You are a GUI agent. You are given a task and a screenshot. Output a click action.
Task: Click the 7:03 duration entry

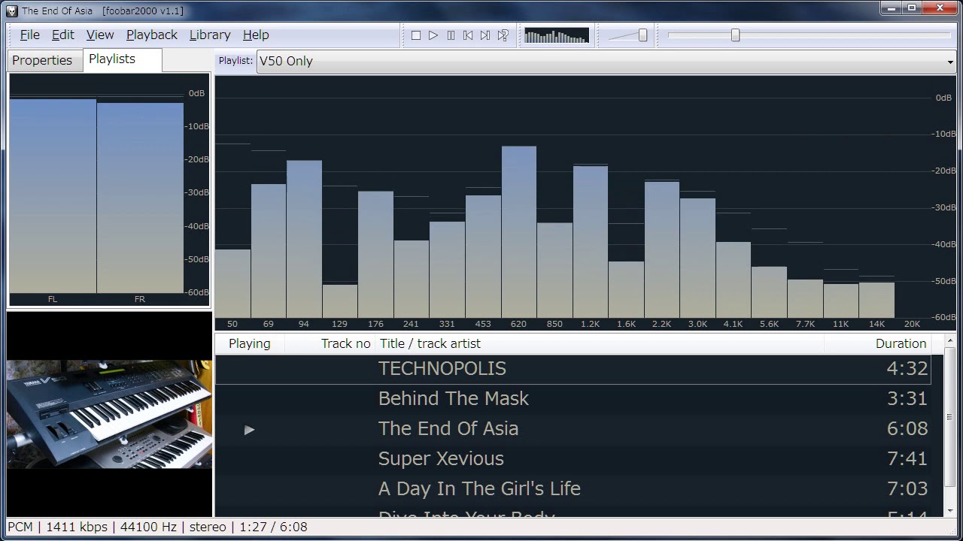(907, 489)
